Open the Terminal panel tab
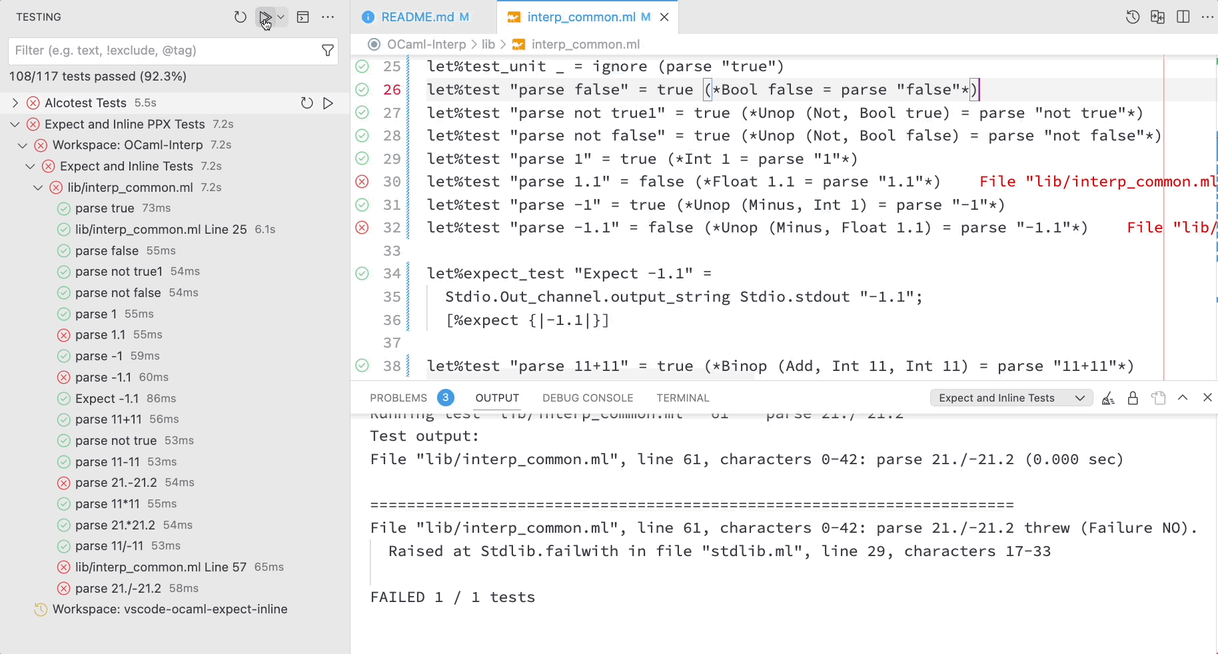Image resolution: width=1218 pixels, height=654 pixels. coord(682,398)
